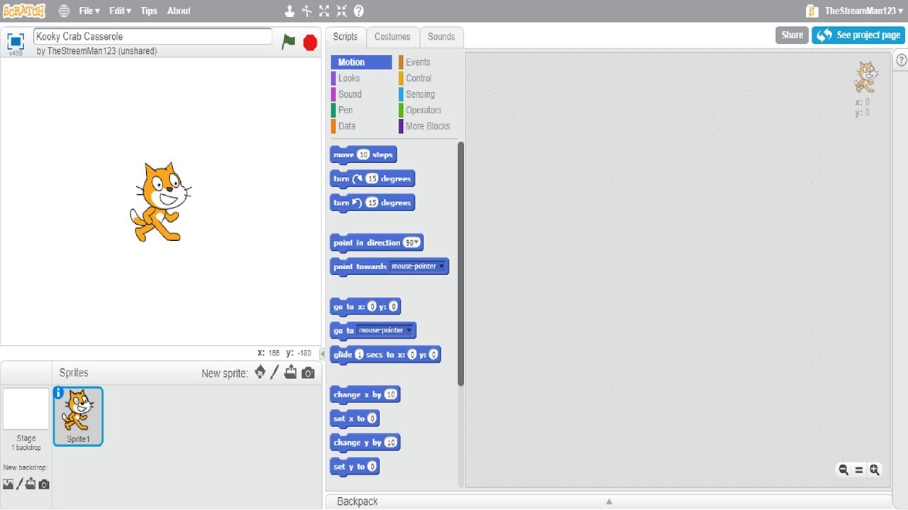Open Sprite1 info button
The image size is (908, 510).
(x=59, y=392)
